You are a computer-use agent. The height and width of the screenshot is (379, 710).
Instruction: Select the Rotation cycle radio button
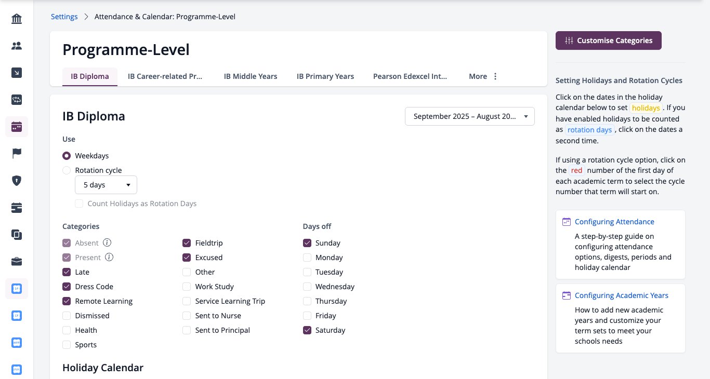click(67, 170)
